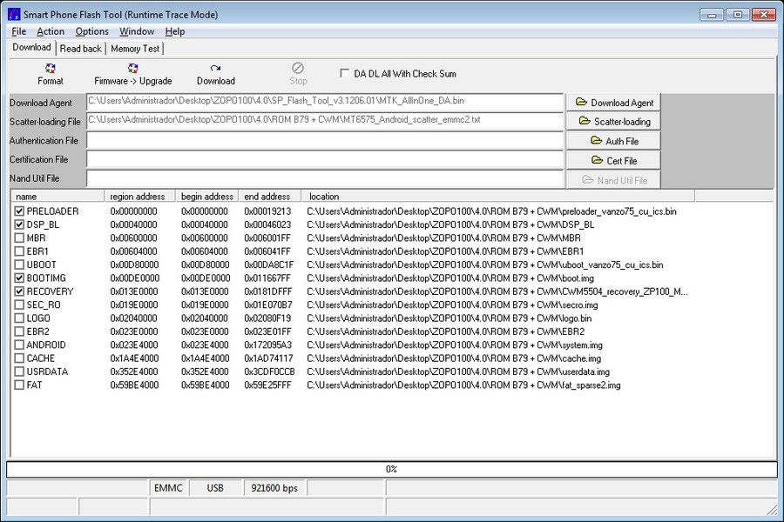Image resolution: width=784 pixels, height=522 pixels.
Task: Select the system.img location path
Action: (455, 345)
